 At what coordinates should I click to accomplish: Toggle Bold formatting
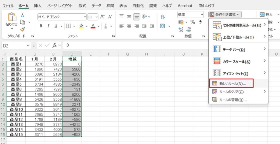pos(41,26)
